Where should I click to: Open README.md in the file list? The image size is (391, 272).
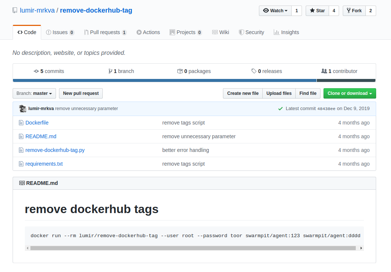click(x=41, y=136)
